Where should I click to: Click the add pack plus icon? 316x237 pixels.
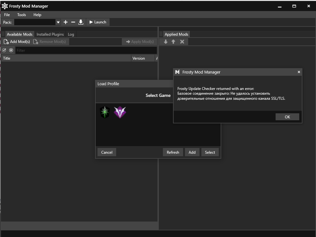pos(65,22)
